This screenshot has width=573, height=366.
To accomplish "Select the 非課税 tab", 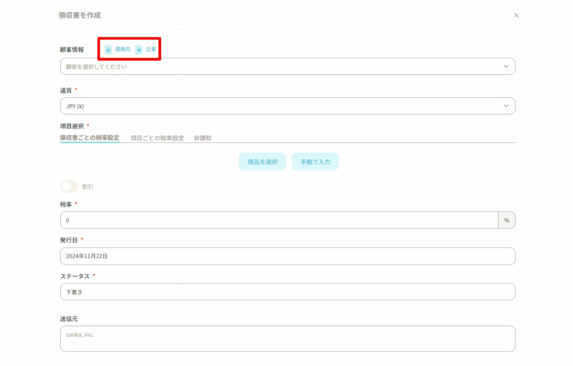I will pos(202,138).
